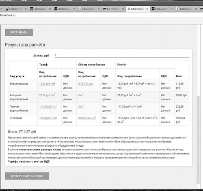Click the browser address bar URL
The height and width of the screenshot is (191, 203).
pos(8,15)
